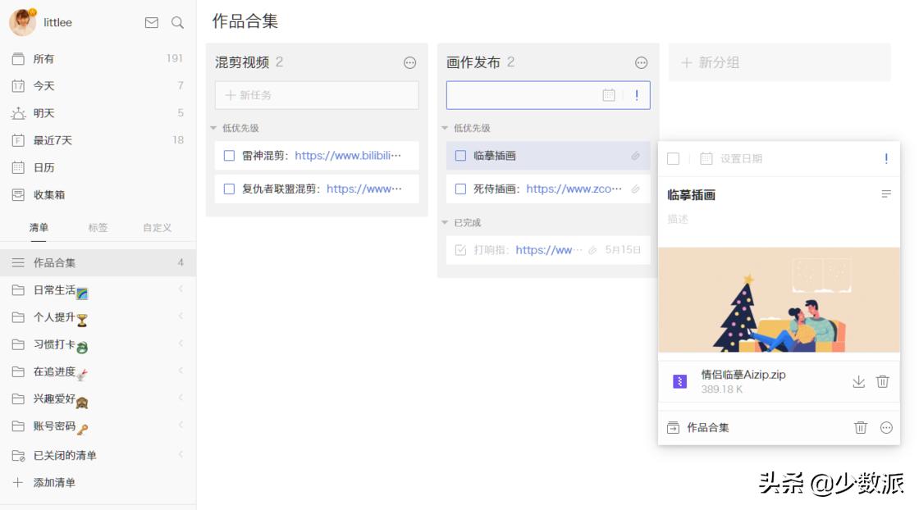Check off the 雷神混剪 task

[229, 155]
